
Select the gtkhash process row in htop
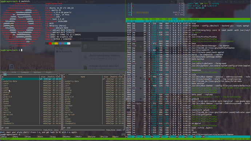pyautogui.click(x=188, y=99)
